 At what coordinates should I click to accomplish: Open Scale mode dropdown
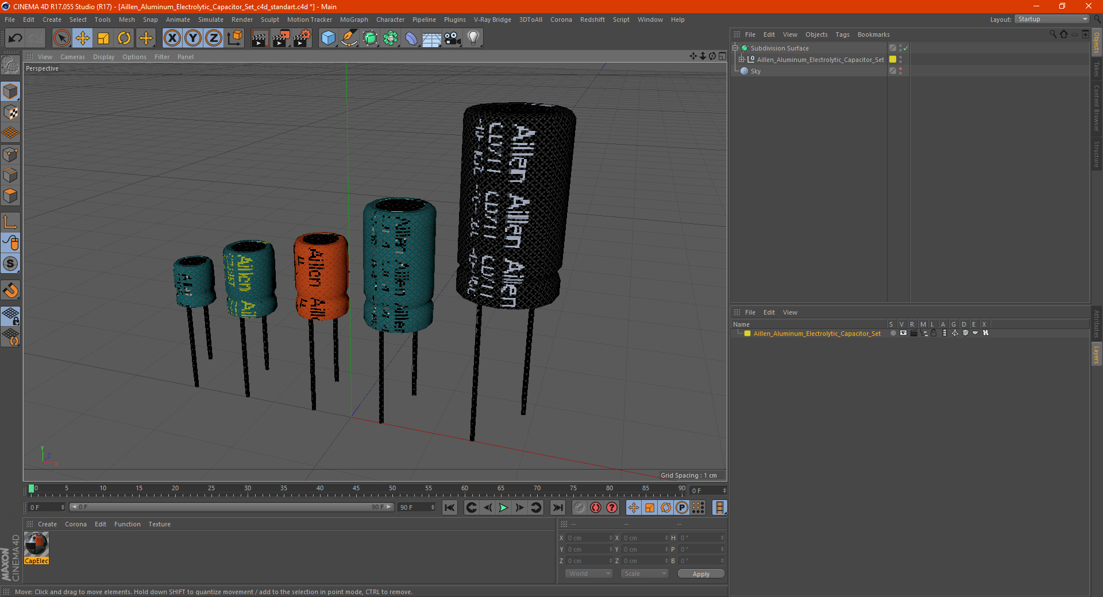tap(645, 573)
